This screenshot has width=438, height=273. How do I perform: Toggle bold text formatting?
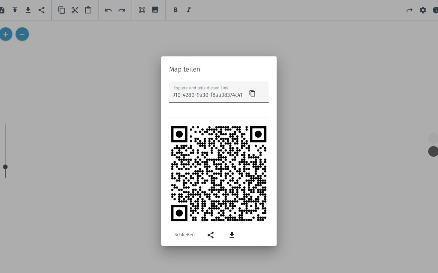coord(176,10)
